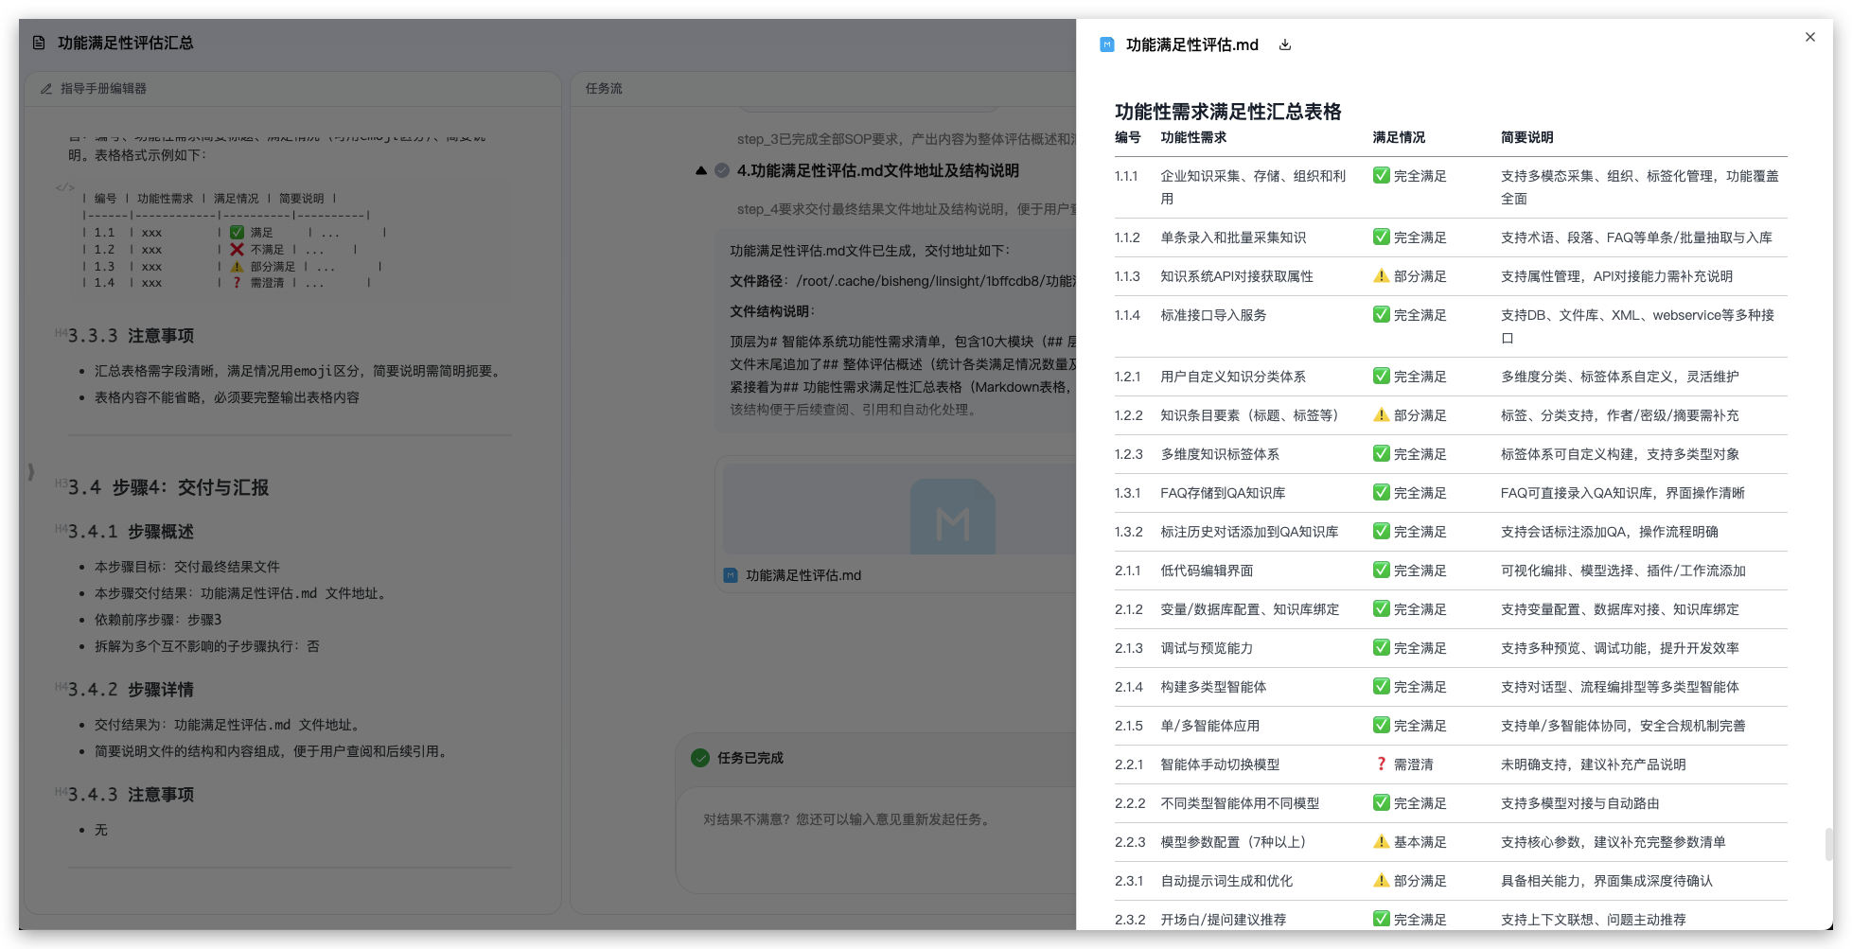Click the 智能体手动切换模型 cell
Screen dimensions: 1852x949
pos(1220,764)
